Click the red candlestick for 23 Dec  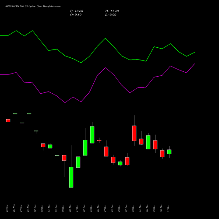(x=134, y=133)
